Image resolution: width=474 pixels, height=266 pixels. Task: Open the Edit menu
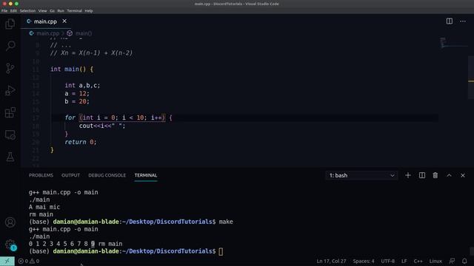click(x=13, y=10)
